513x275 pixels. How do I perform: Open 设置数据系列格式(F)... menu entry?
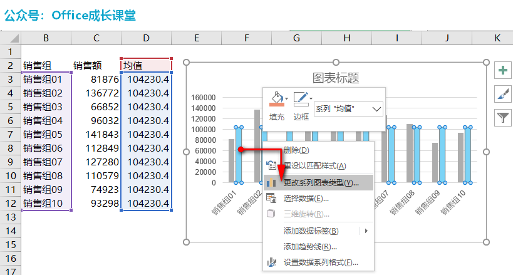318,262
